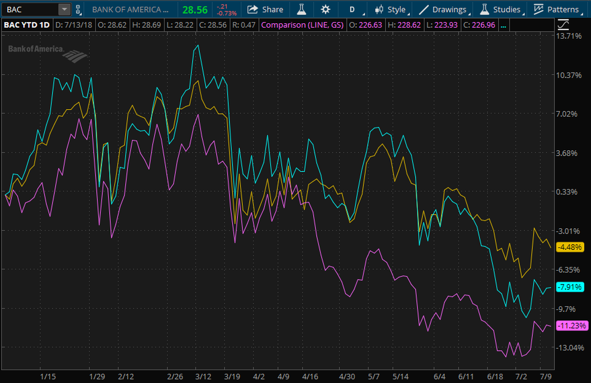Click the chart scale icon above price axis
This screenshot has width=591, height=383.
(563, 25)
